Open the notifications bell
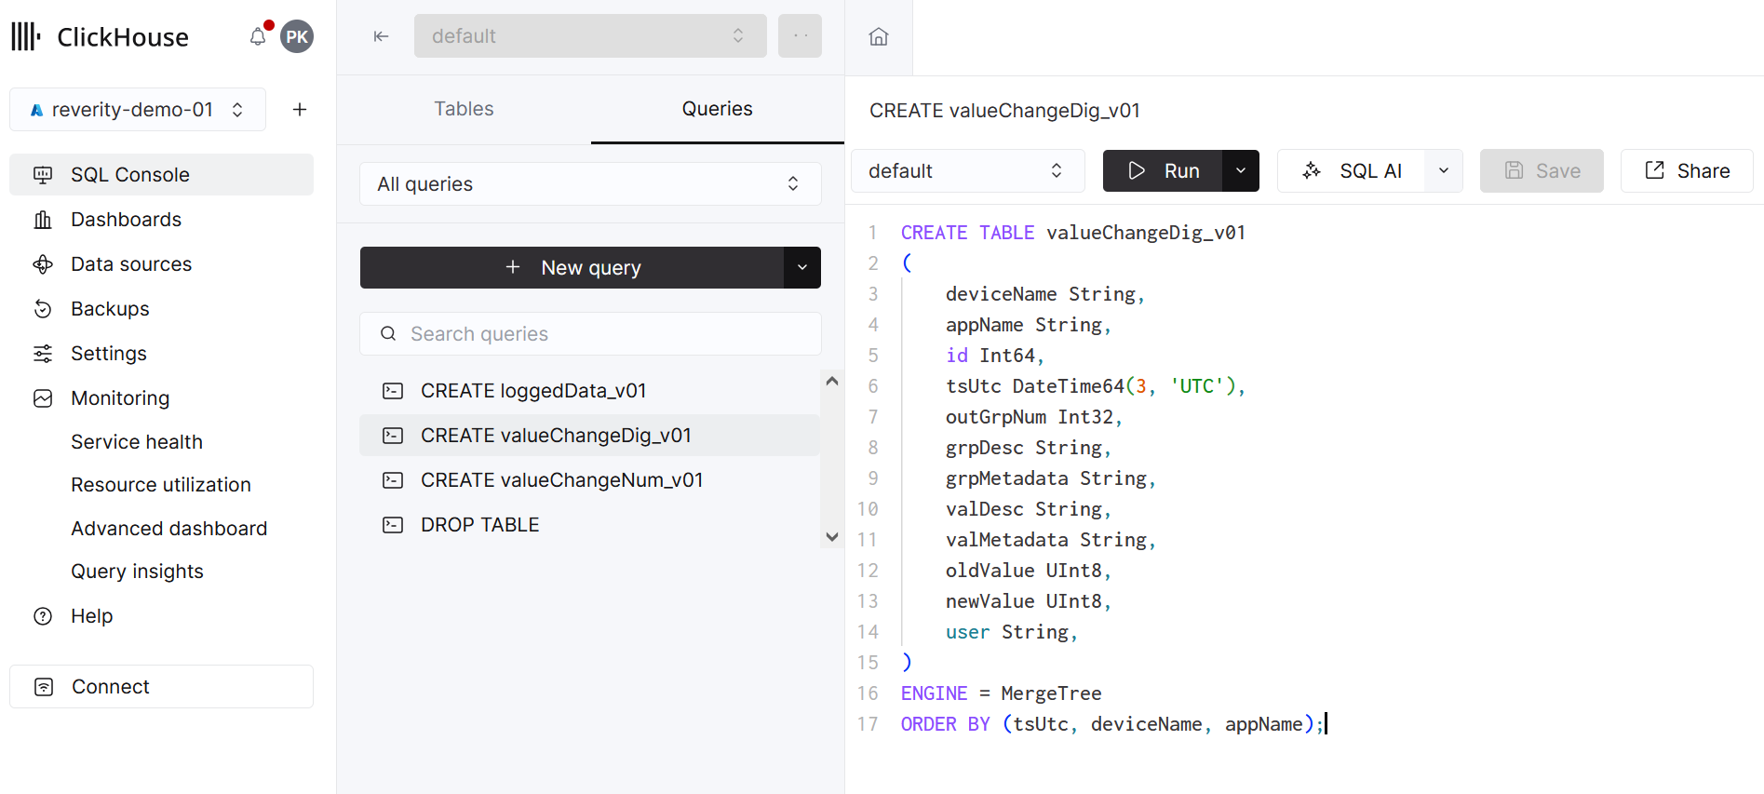Viewport: 1764px width, 794px height. [x=258, y=36]
